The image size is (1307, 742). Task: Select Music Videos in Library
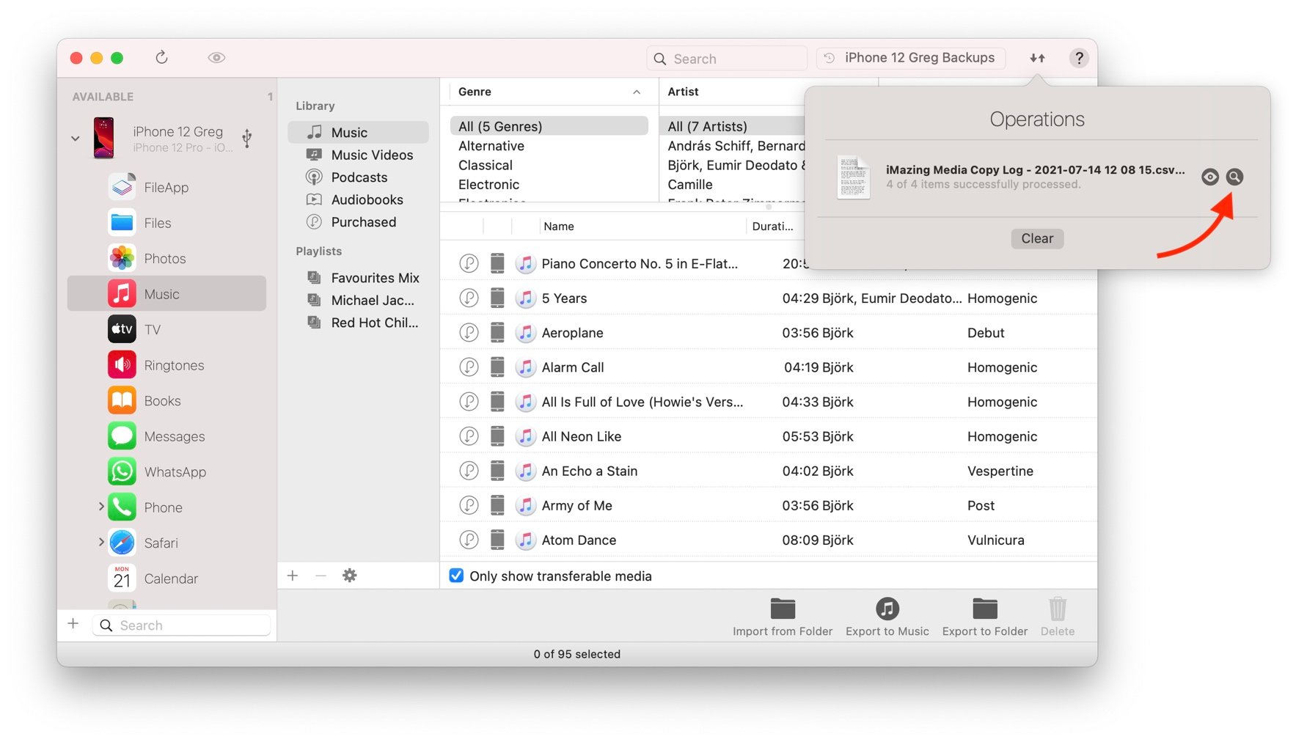tap(358, 155)
